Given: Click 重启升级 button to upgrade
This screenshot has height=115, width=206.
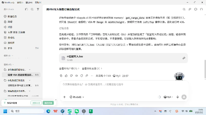Looking at the screenshot, I should pyautogui.click(x=48, y=103).
